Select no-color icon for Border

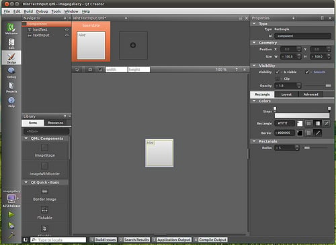click(x=318, y=133)
